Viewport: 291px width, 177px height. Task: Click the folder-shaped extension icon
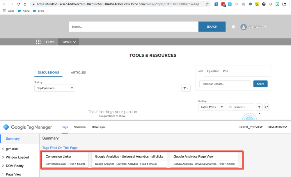click(x=284, y=4)
